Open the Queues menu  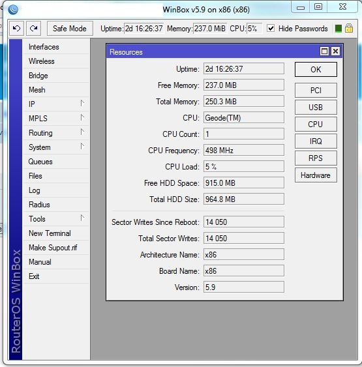[x=56, y=162]
